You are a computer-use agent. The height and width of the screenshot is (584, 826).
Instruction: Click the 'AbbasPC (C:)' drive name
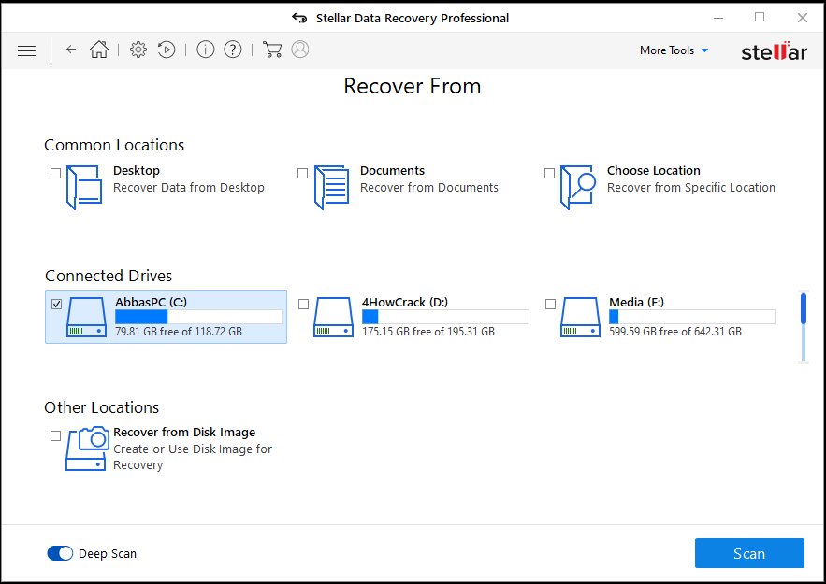[152, 302]
